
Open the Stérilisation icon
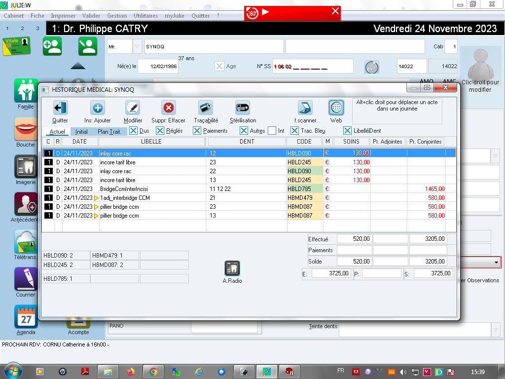pos(243,108)
